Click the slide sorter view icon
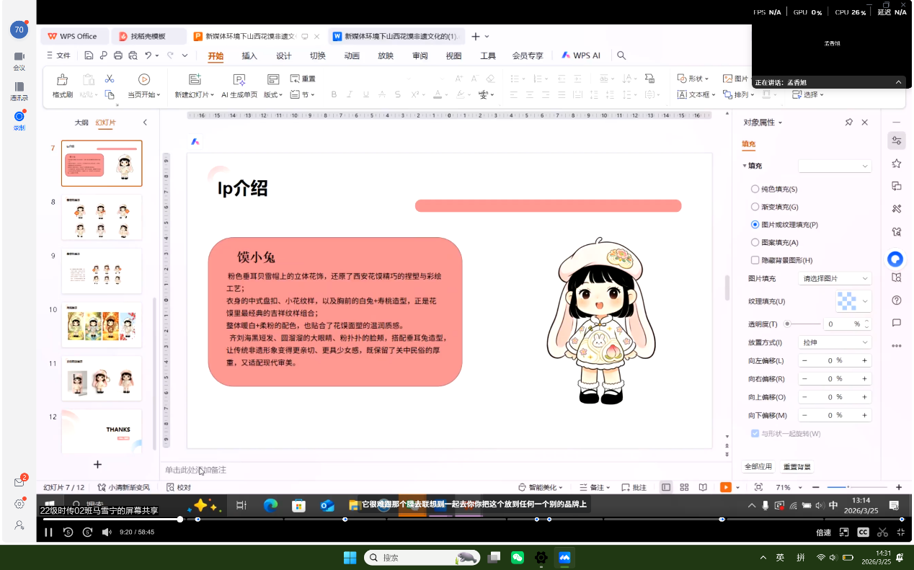This screenshot has width=914, height=570. [x=684, y=488]
